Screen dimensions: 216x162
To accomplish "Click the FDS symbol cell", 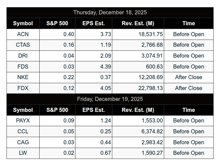I will pos(23,67).
